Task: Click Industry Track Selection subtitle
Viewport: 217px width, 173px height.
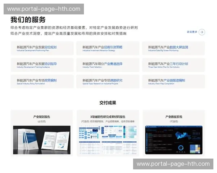Action: [92, 67]
